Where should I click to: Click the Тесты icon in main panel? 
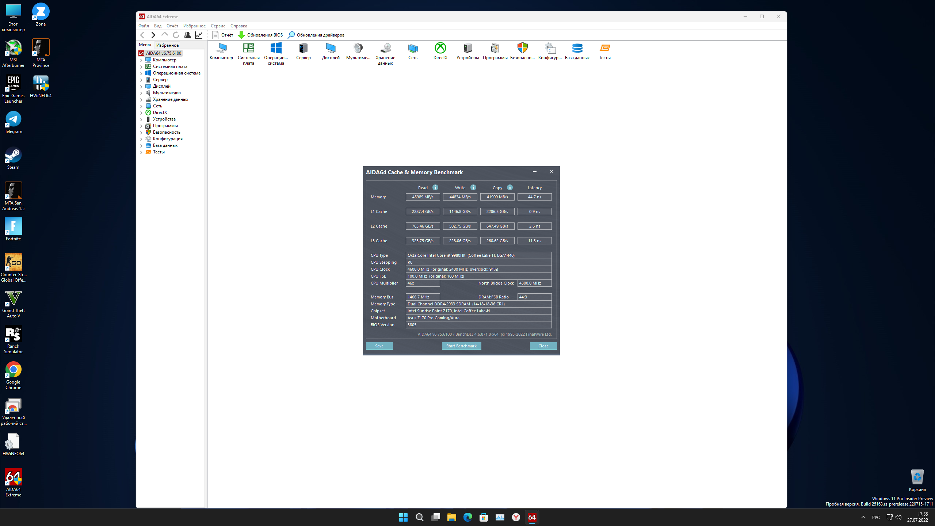[604, 48]
